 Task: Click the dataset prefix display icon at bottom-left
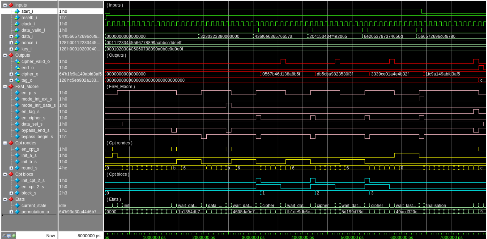coord(9,236)
